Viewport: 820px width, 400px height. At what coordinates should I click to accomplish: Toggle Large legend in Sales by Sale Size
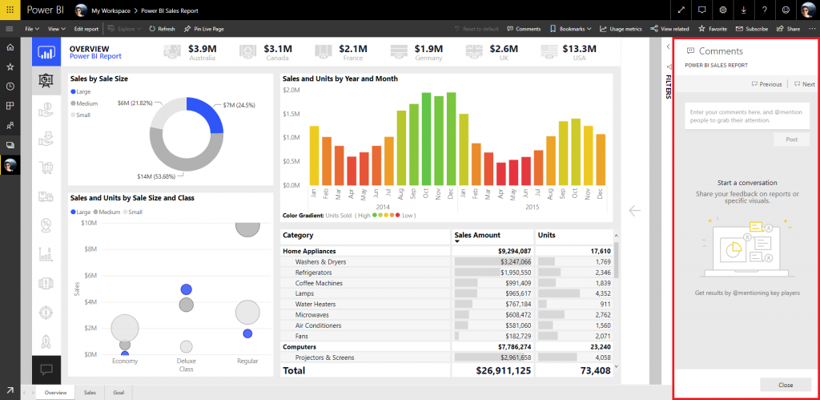coord(80,91)
